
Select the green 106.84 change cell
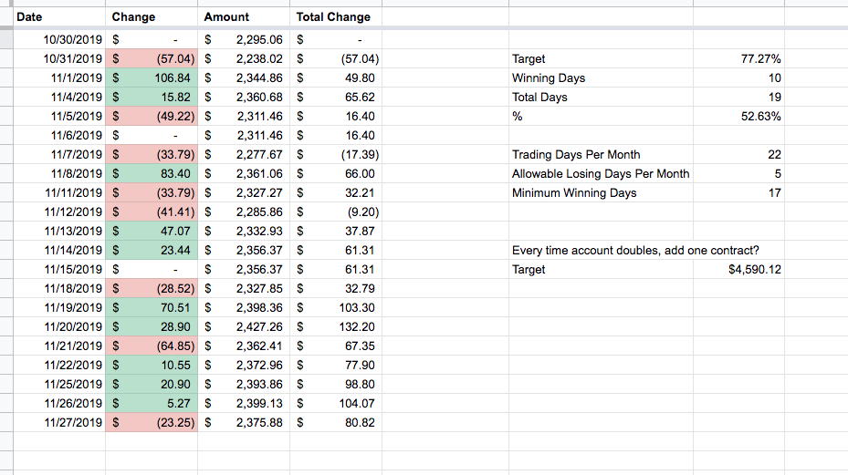coord(152,77)
